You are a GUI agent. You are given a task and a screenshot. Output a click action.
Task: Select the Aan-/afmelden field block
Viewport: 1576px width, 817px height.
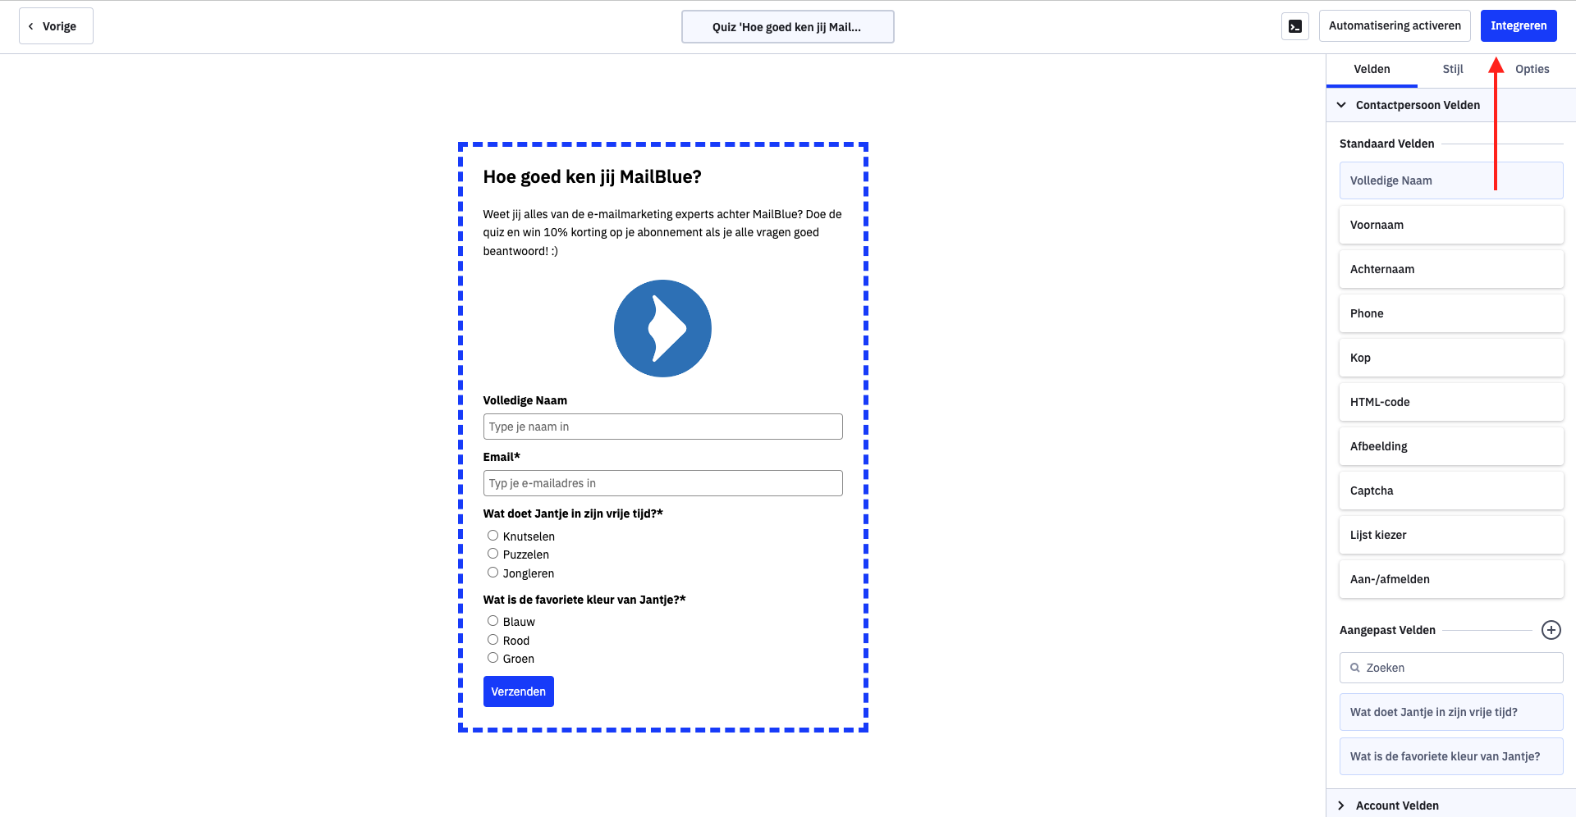[1451, 579]
